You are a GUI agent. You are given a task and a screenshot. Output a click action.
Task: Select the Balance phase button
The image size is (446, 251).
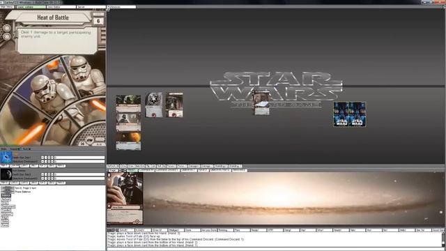pos(6,195)
